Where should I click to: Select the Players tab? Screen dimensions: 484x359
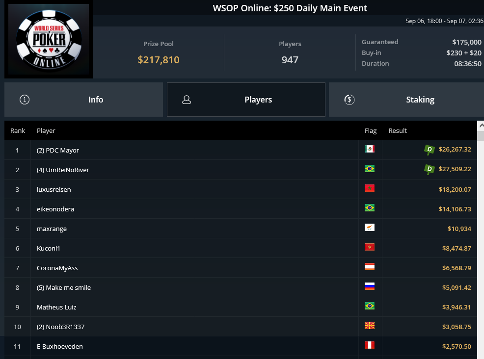point(246,100)
